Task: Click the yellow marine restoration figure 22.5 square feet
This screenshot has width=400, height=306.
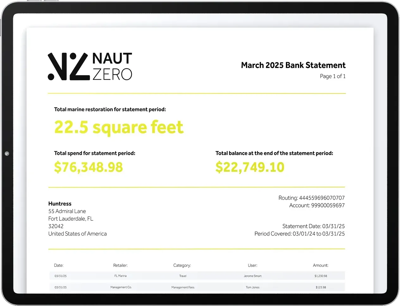Action: [119, 127]
